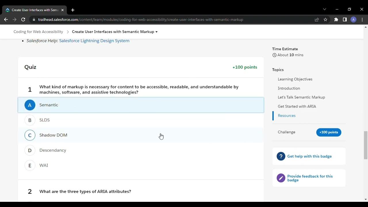The width and height of the screenshot is (368, 207).
Task: Select answer B SLDS
Action: (x=141, y=120)
